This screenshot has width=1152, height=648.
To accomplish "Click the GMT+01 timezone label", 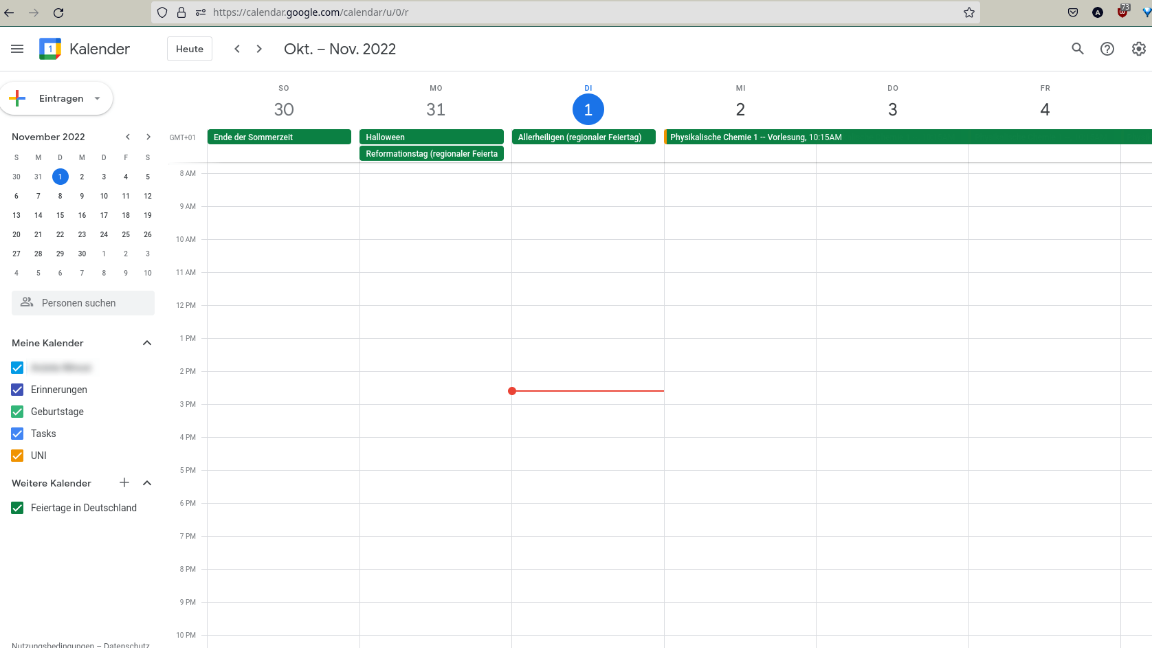I will pos(183,137).
